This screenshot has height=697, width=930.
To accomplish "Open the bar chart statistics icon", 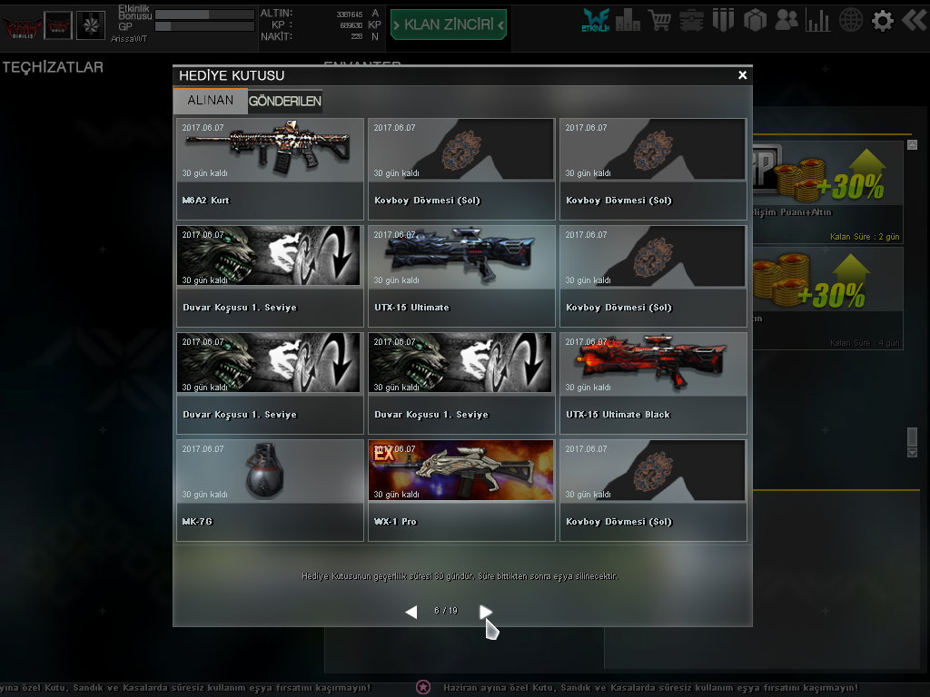I will pos(818,21).
